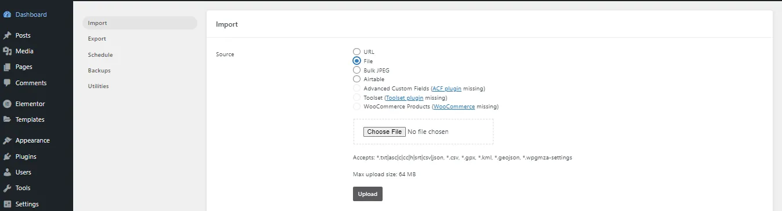Click the 'Source' field label
The image size is (782, 211).
coord(225,54)
